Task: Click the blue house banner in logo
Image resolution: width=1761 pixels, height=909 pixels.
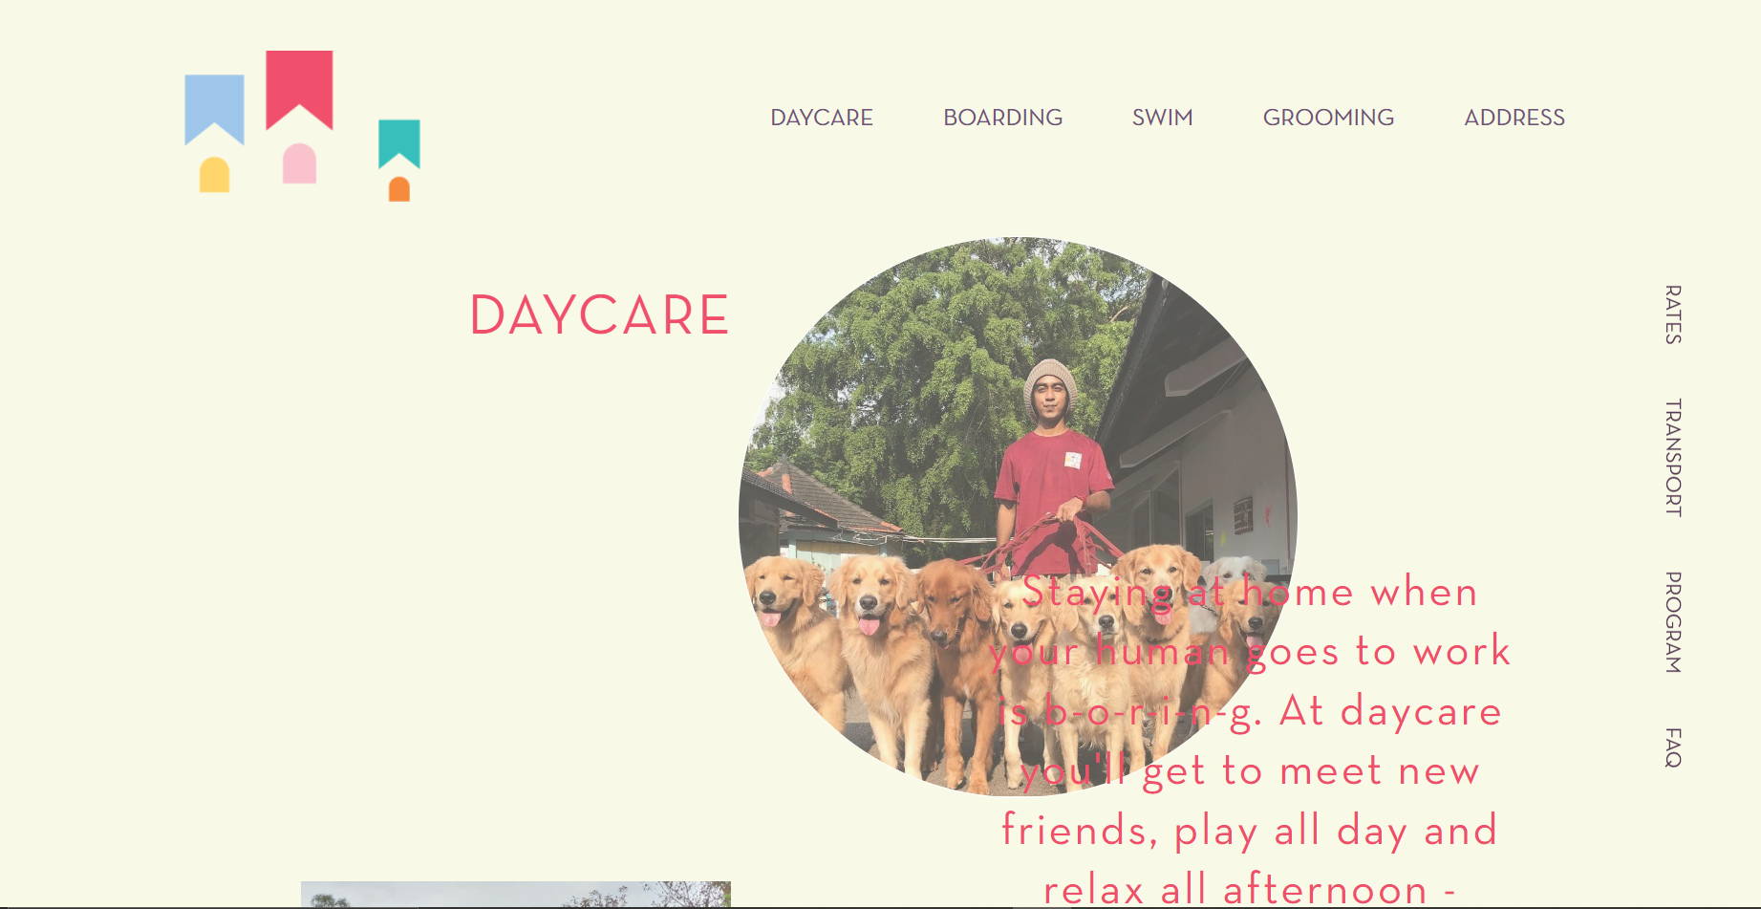Action: pyautogui.click(x=214, y=109)
